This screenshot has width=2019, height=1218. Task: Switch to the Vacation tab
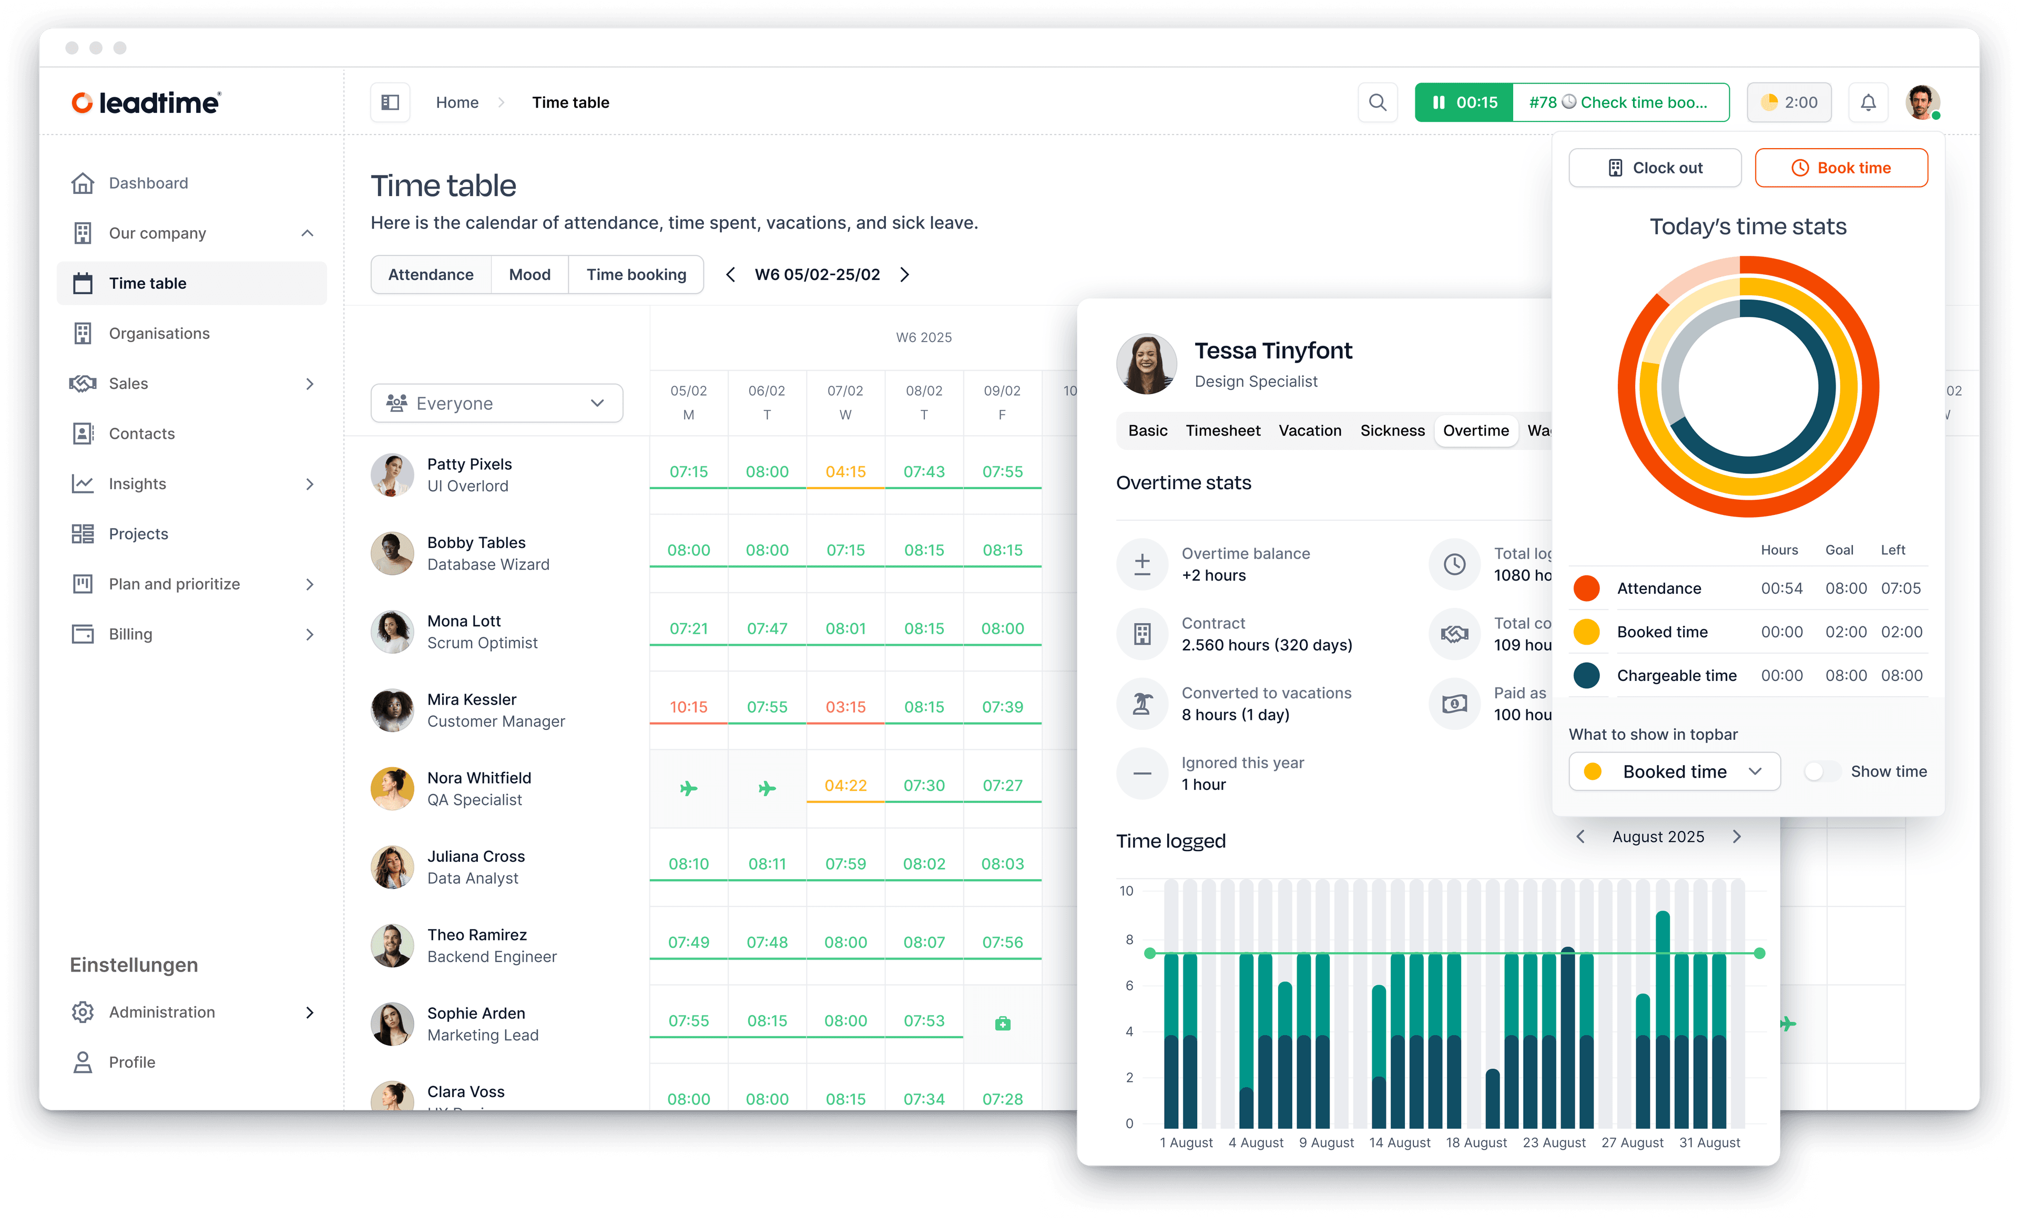tap(1309, 430)
